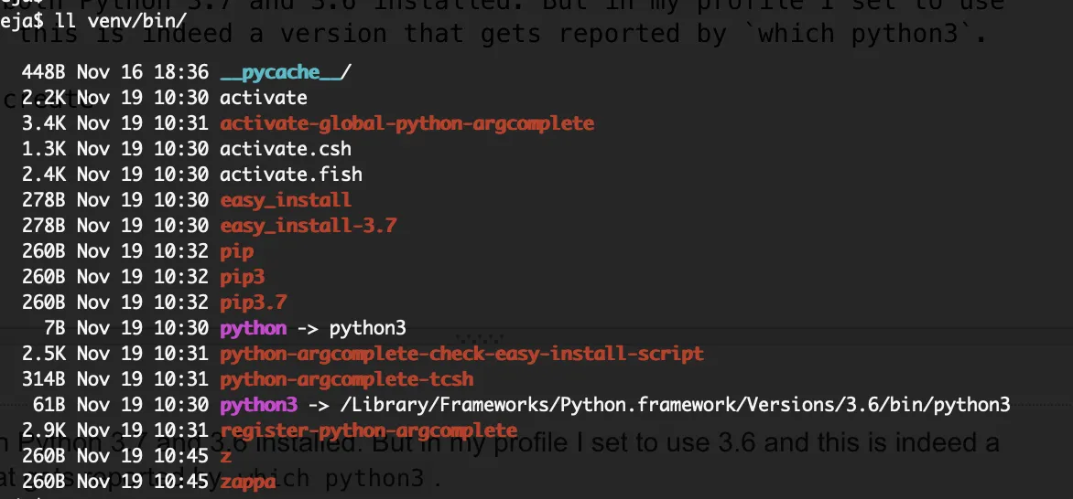
Task: Click the easy_install entry without version suffix
Action: (x=286, y=200)
